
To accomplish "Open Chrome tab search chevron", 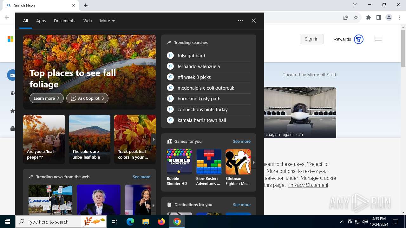I will [355, 4].
